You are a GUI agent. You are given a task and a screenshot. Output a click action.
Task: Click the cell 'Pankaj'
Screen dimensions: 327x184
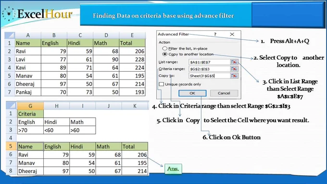point(28,92)
